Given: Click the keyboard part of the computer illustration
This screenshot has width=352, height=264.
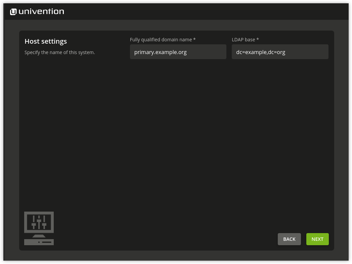Looking at the screenshot, I should (x=39, y=242).
